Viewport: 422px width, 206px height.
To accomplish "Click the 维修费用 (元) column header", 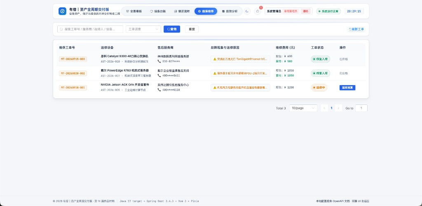I will 285,48.
